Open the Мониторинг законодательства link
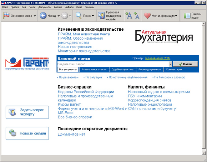Viewport: 207px width, 162px height. click(x=84, y=51)
